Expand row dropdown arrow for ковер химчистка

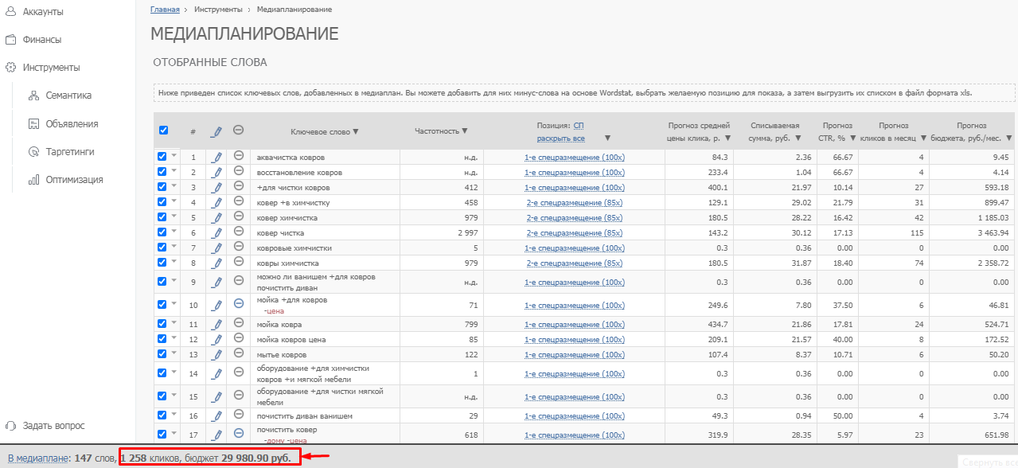pos(174,216)
